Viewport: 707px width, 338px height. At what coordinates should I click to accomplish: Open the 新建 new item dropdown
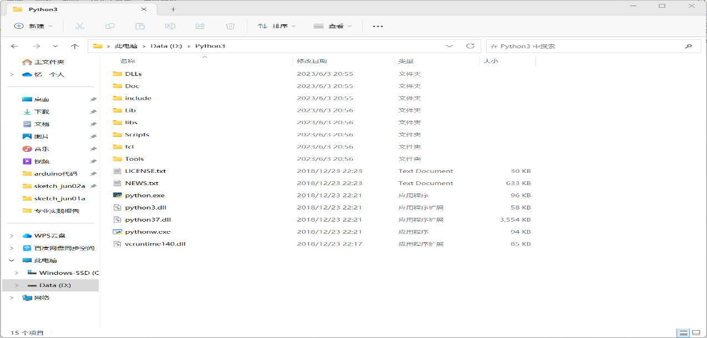tap(33, 26)
